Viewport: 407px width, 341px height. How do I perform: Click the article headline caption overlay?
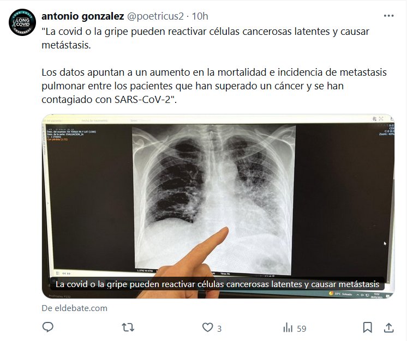[x=217, y=284]
